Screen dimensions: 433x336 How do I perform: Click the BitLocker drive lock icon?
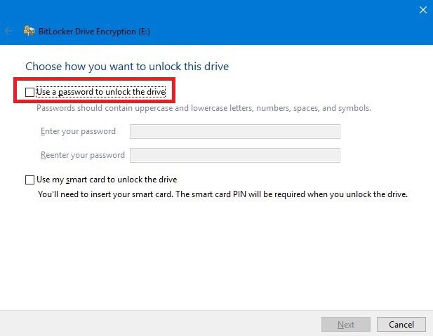point(29,31)
